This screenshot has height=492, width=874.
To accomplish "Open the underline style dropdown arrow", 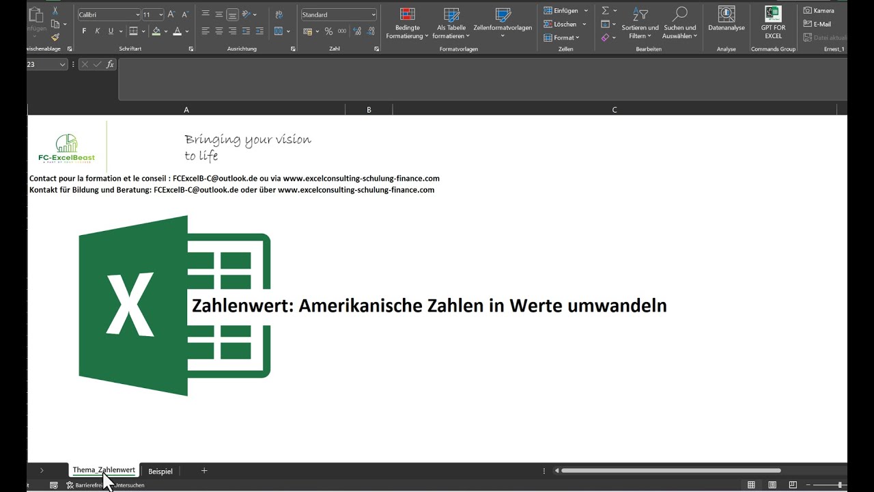I will (x=120, y=31).
